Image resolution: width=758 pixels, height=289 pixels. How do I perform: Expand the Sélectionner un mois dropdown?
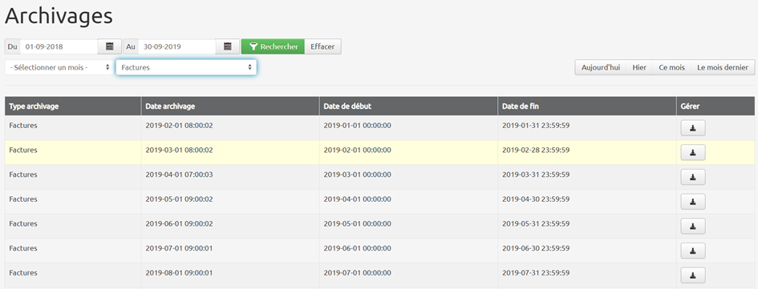click(x=59, y=67)
